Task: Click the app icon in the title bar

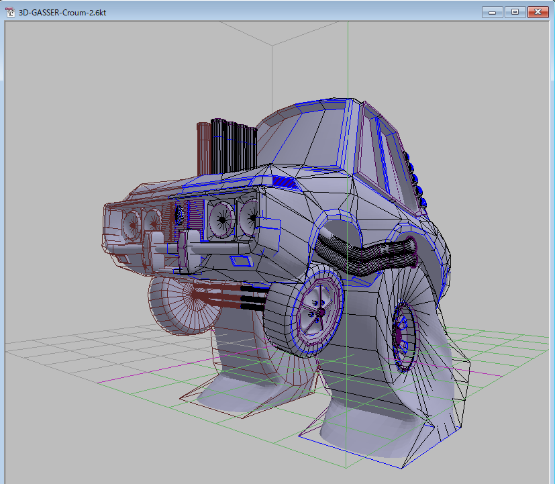Action: 10,12
